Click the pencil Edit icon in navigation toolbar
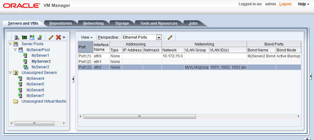 click(x=51, y=37)
